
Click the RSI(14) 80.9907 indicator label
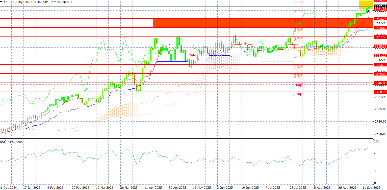(x=12, y=142)
